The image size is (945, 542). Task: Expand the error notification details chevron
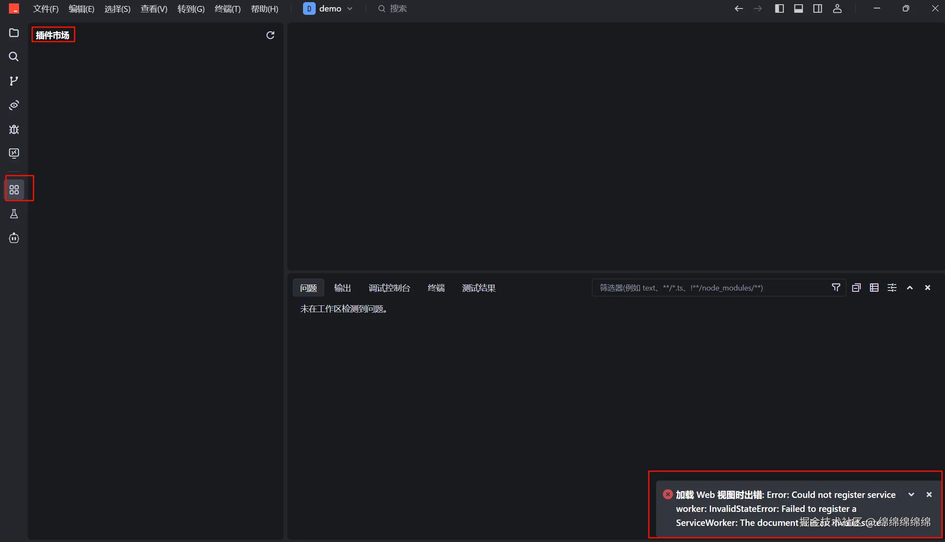click(911, 495)
